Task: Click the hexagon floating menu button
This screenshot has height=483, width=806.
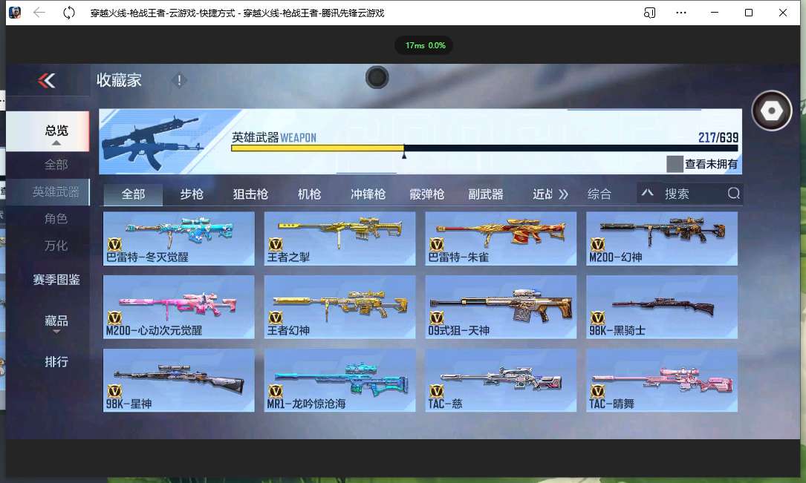Action: tap(771, 111)
